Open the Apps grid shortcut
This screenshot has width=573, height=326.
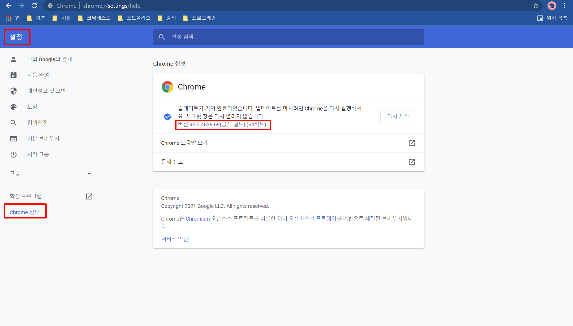(9, 18)
